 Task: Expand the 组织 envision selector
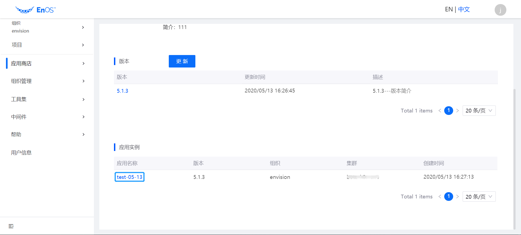47,27
